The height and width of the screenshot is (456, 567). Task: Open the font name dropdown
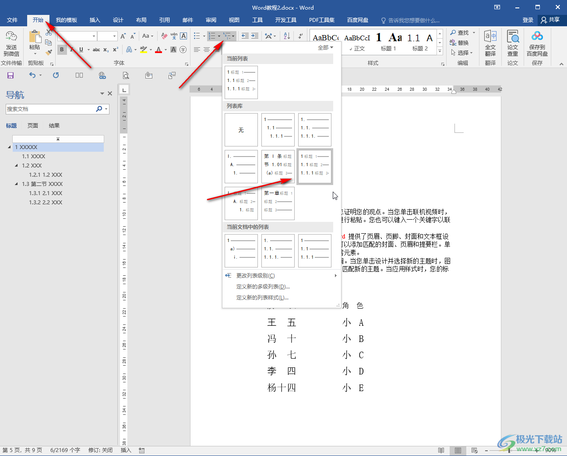click(x=94, y=36)
